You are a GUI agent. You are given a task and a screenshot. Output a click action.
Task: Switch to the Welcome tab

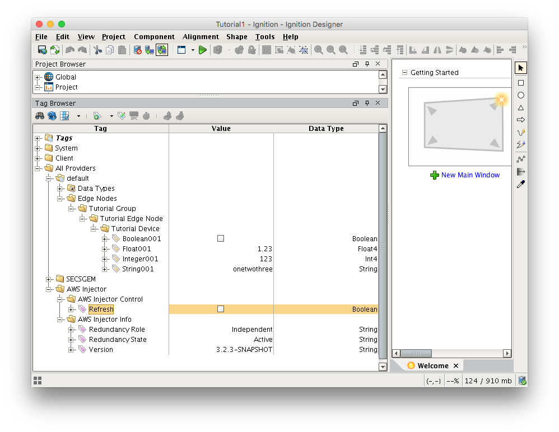coord(432,366)
